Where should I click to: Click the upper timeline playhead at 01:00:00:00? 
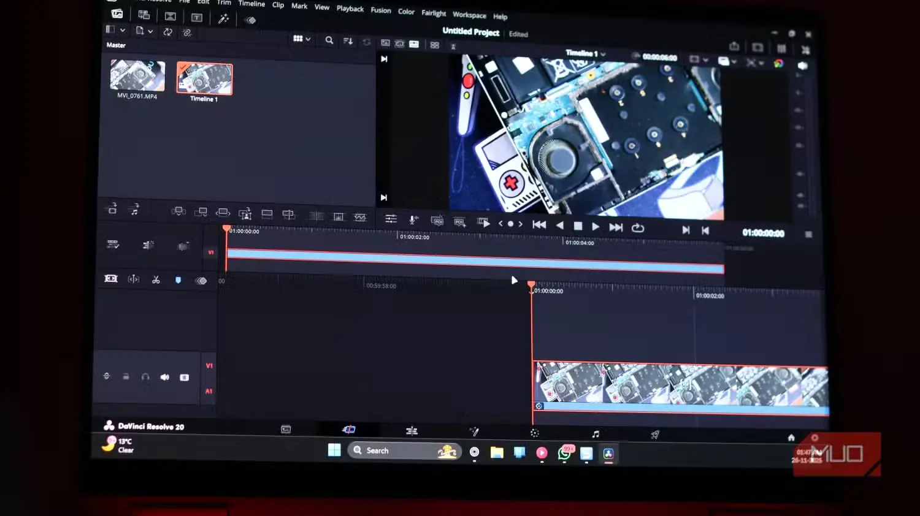click(227, 229)
